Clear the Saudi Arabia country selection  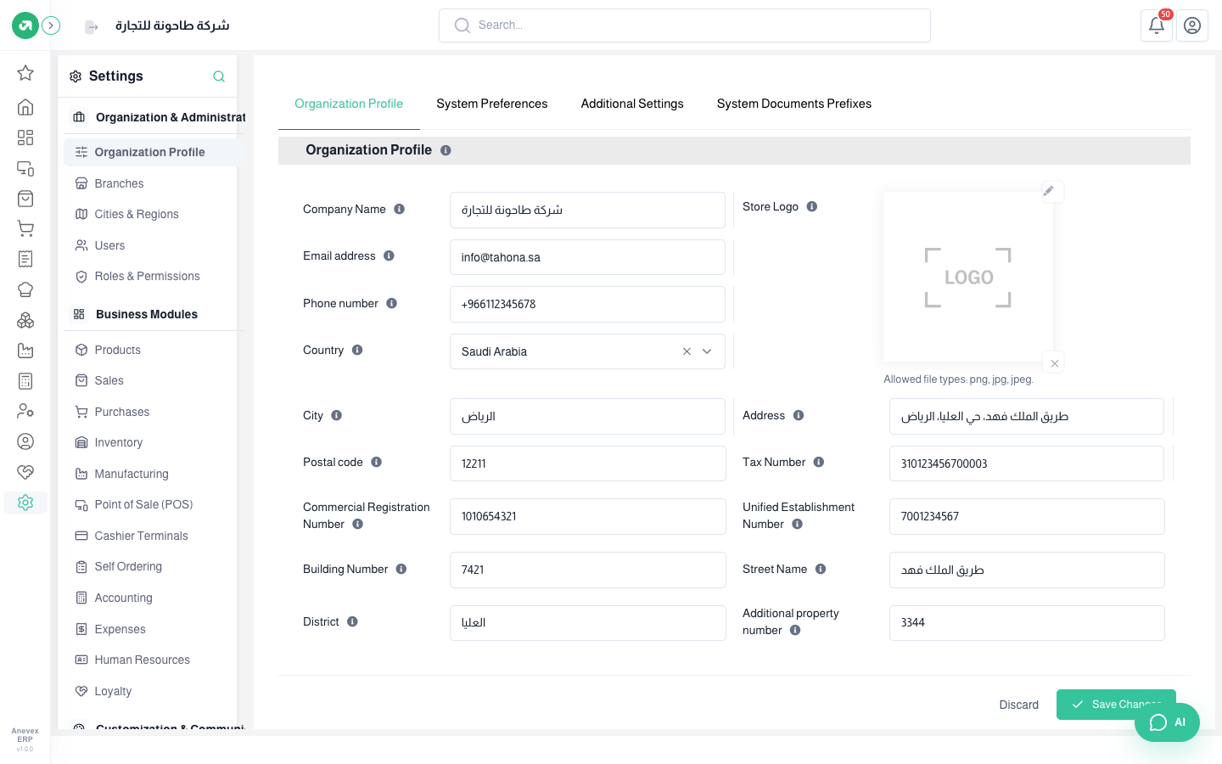pos(687,351)
